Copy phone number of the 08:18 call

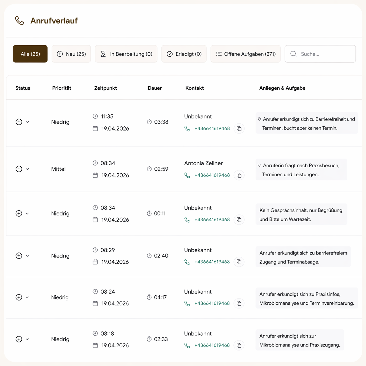coord(239,345)
